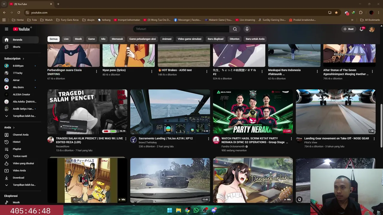Open All Bookmarks folder
383x215 pixels.
370,20
